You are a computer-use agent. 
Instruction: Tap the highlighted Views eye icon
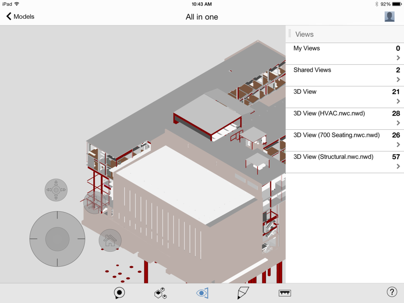202,293
